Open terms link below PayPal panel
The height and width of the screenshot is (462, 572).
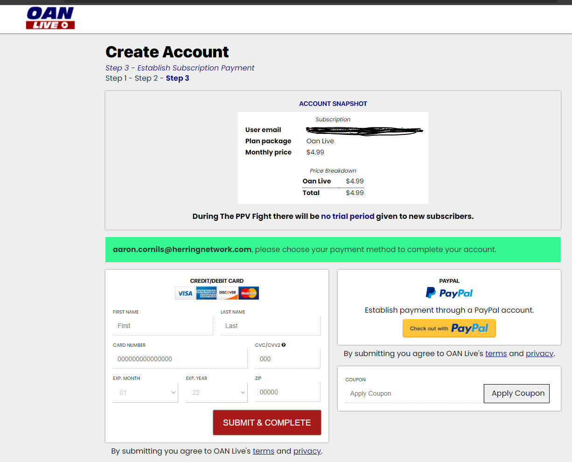pos(496,353)
